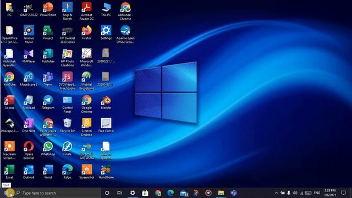Open the touch keyboard tray icon
This screenshot has height=198, width=352.
308,193
